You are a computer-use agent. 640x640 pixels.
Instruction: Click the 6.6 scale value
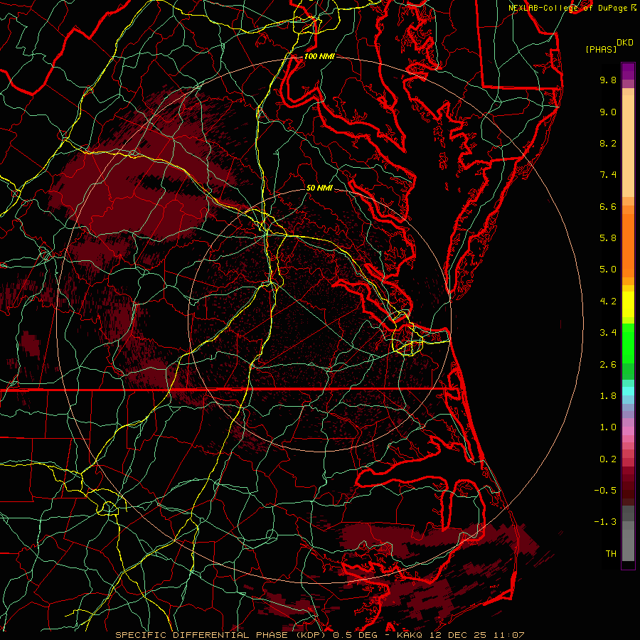click(608, 206)
